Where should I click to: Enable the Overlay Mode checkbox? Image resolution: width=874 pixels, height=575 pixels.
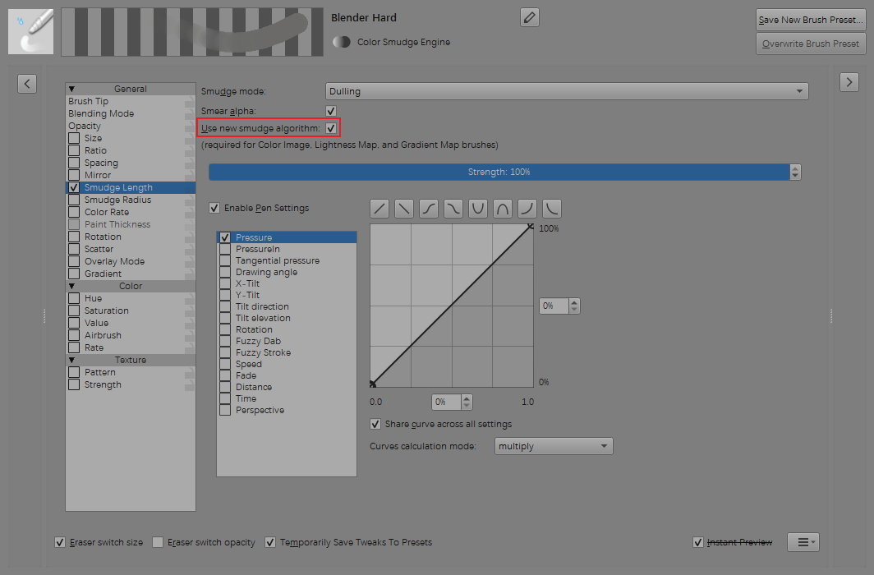[74, 261]
